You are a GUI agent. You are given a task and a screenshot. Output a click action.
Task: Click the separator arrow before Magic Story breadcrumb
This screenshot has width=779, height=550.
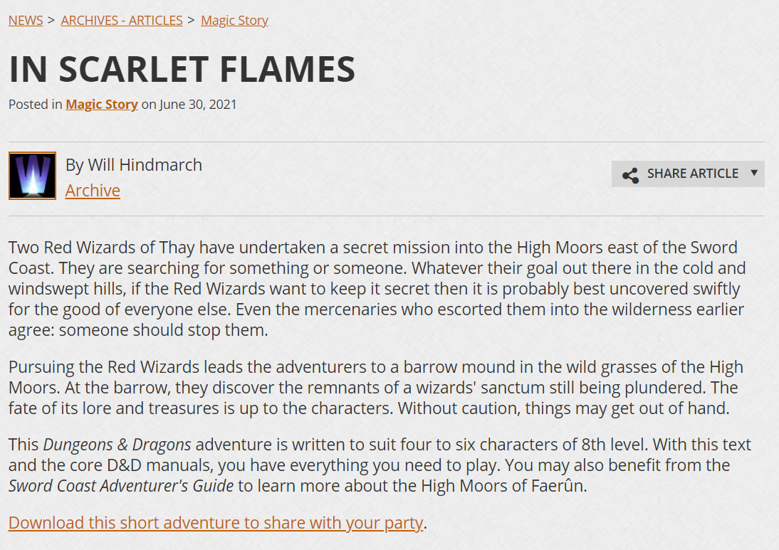(192, 21)
